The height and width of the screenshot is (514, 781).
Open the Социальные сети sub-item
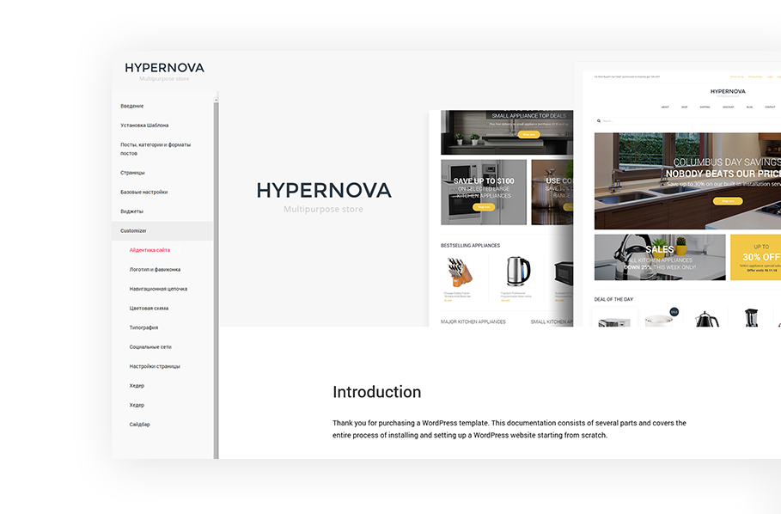149,347
